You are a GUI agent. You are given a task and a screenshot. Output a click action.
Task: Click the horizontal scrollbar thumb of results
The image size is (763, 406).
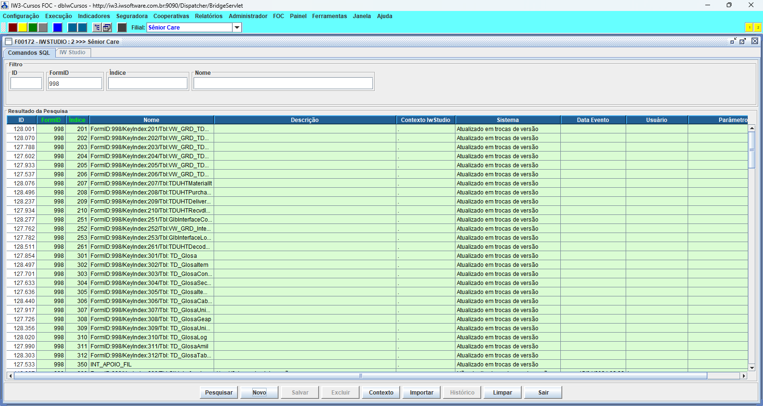click(x=361, y=376)
